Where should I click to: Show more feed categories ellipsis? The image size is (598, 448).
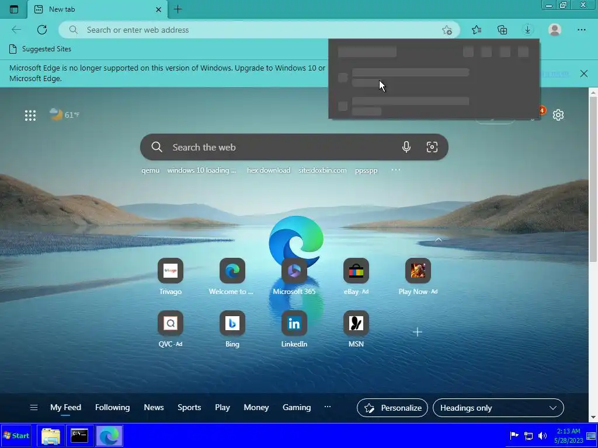[327, 407]
